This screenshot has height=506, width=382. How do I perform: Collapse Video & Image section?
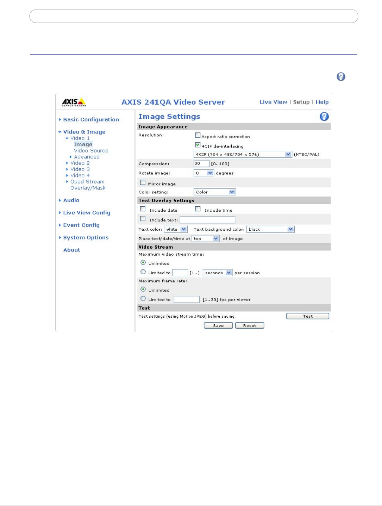(84, 132)
